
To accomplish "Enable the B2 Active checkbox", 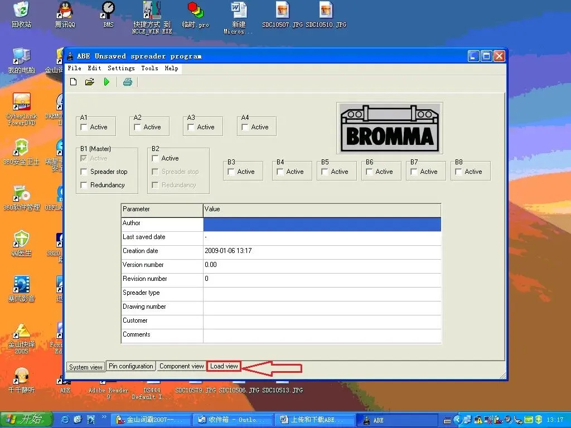I will (x=155, y=158).
